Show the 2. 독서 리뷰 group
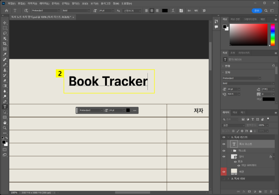Viewport: 279px width, 195px height. point(224,178)
